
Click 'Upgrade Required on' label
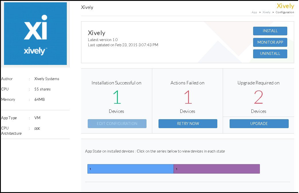coord(258,83)
